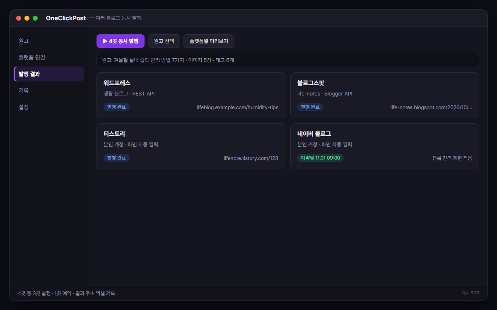497x310 pixels.
Task: Open 플랫폼 연결 sidebar item
Action: pos(49,57)
